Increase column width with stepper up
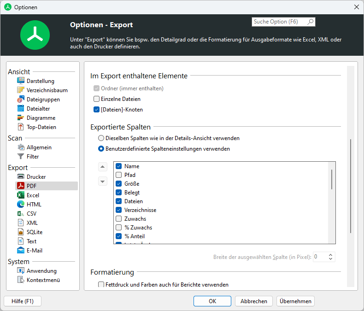Image resolution: width=364 pixels, height=311 pixels. [330, 255]
